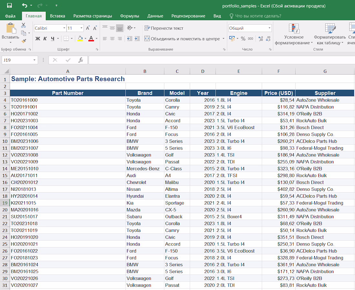Screen dimensions: 355x290
Task: Switch to the Вставка ribbon tab
Action: (x=57, y=16)
